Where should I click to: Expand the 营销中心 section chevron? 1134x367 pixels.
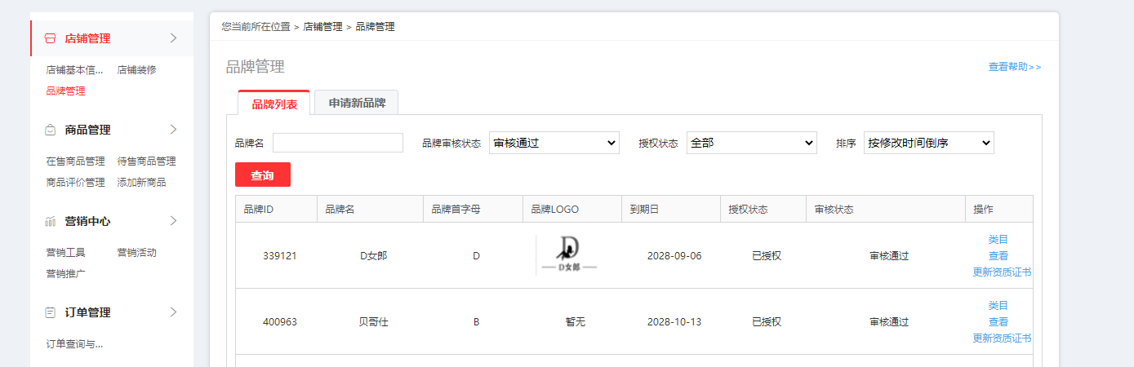click(x=173, y=220)
